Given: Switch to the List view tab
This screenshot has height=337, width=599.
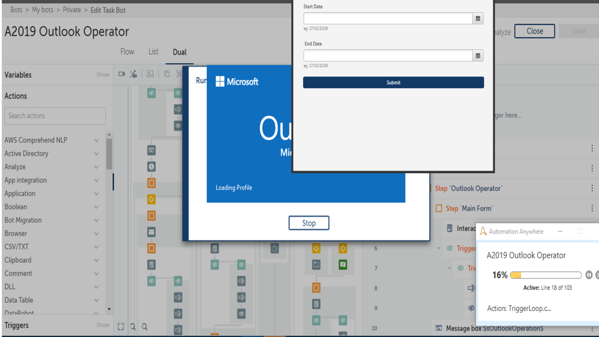Looking at the screenshot, I should (153, 52).
